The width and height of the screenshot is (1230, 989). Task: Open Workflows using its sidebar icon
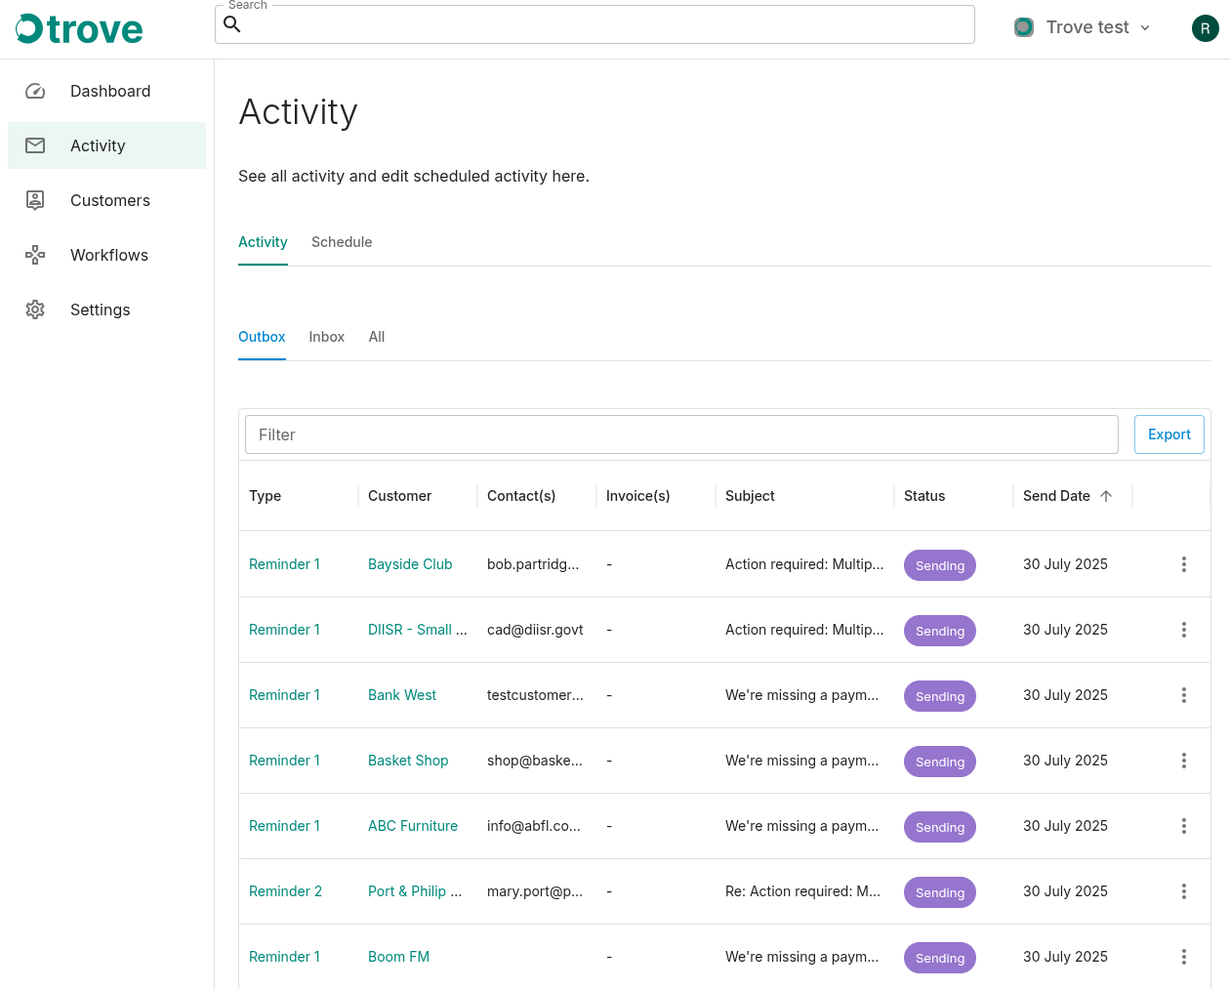[35, 255]
